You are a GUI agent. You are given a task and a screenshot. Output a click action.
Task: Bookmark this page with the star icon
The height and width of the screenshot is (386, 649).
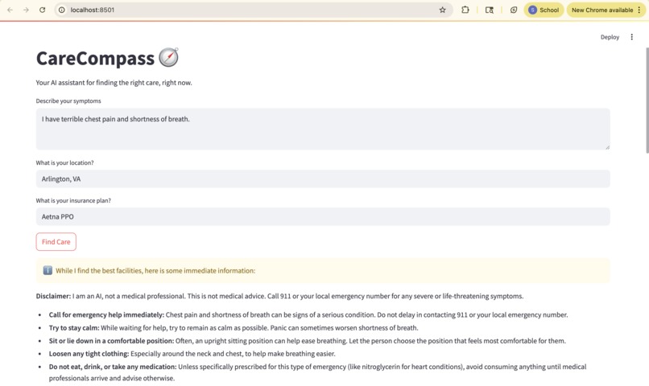point(442,10)
